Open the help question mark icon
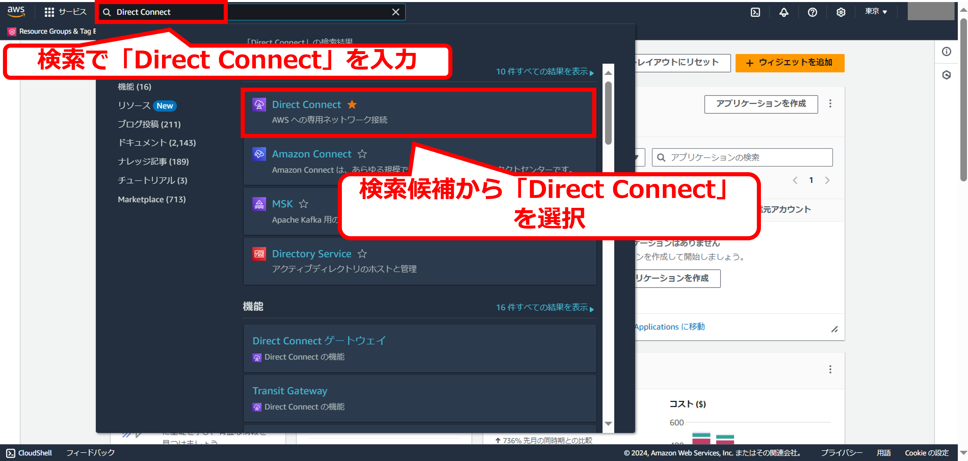 (x=812, y=12)
